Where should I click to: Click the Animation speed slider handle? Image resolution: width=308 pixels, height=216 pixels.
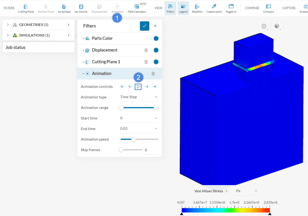click(x=134, y=139)
